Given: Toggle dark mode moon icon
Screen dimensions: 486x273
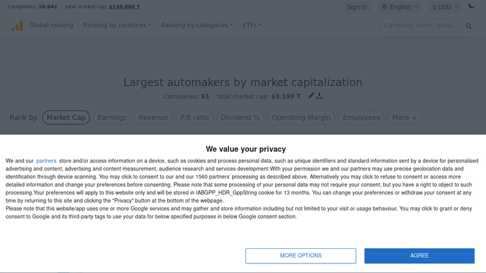Looking at the screenshot, I should tap(471, 7).
